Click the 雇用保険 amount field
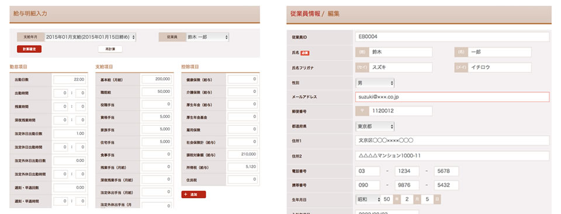 pyautogui.click(x=243, y=129)
